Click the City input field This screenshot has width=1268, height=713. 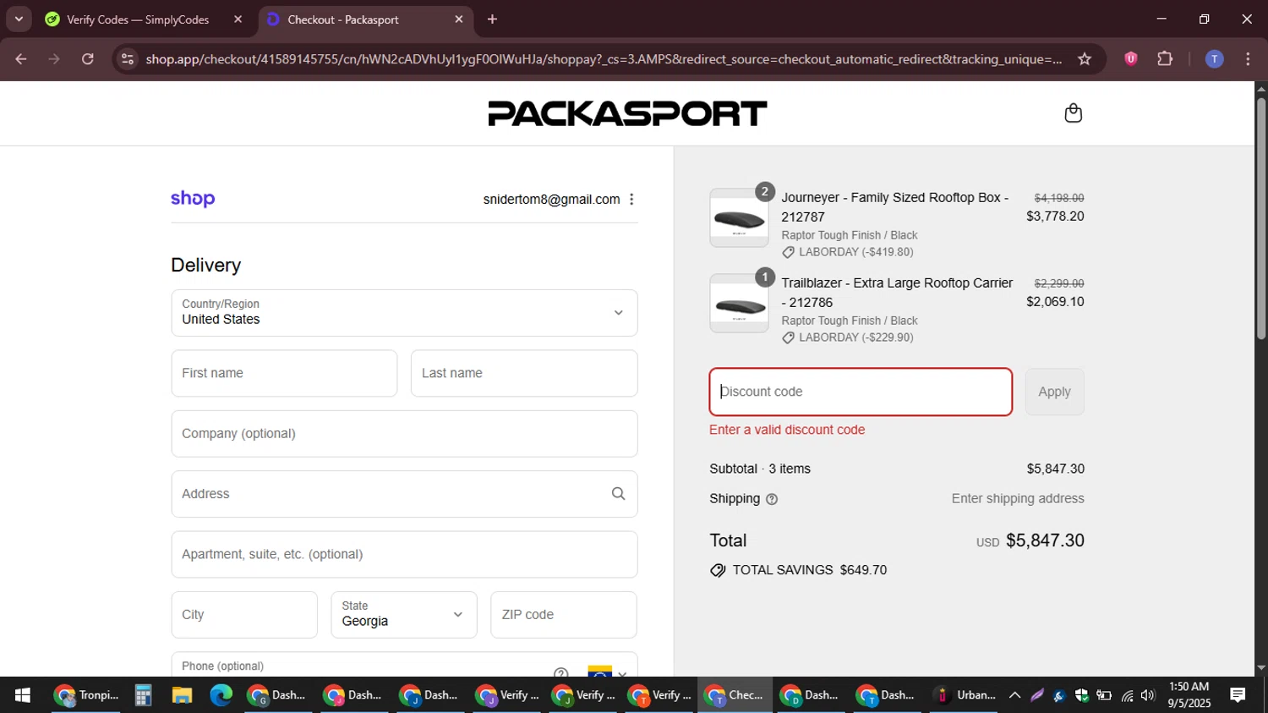[x=244, y=615]
